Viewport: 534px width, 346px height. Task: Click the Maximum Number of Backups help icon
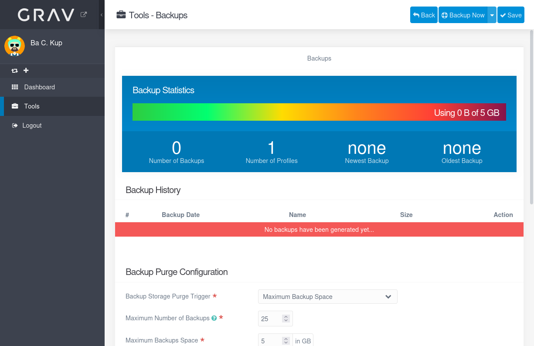point(214,318)
